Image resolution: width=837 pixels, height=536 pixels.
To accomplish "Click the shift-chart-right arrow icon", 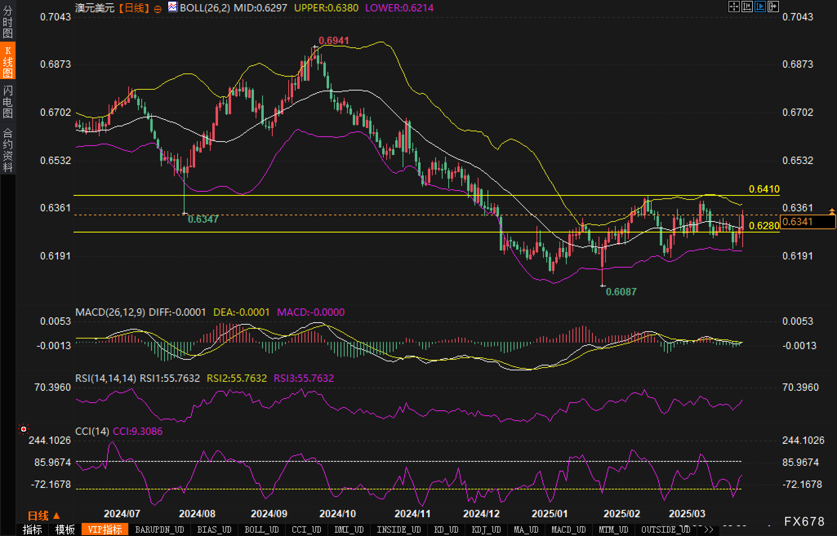I will (x=773, y=7).
